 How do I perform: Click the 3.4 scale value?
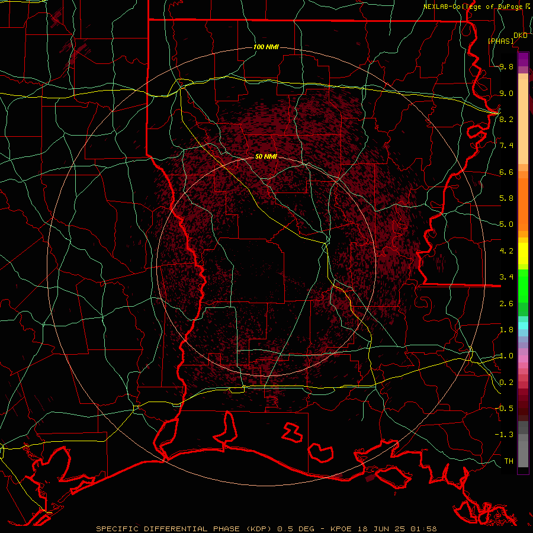point(506,277)
